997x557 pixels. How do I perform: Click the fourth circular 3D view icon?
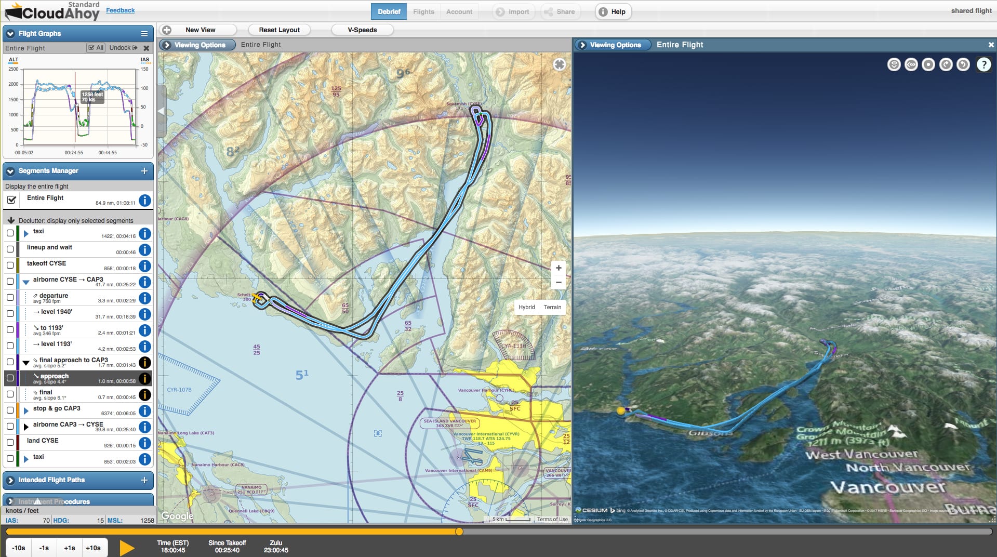tap(946, 64)
